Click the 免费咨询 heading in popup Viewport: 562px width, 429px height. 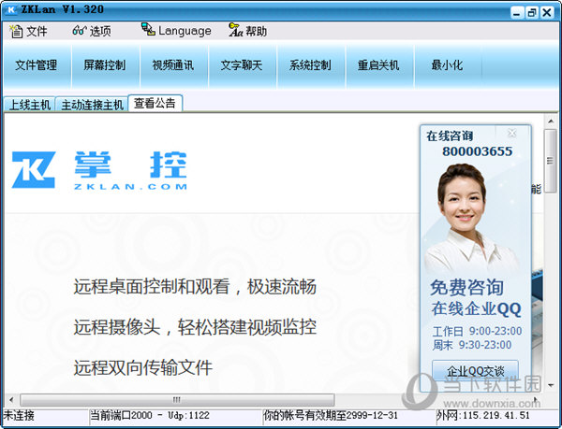tap(466, 288)
